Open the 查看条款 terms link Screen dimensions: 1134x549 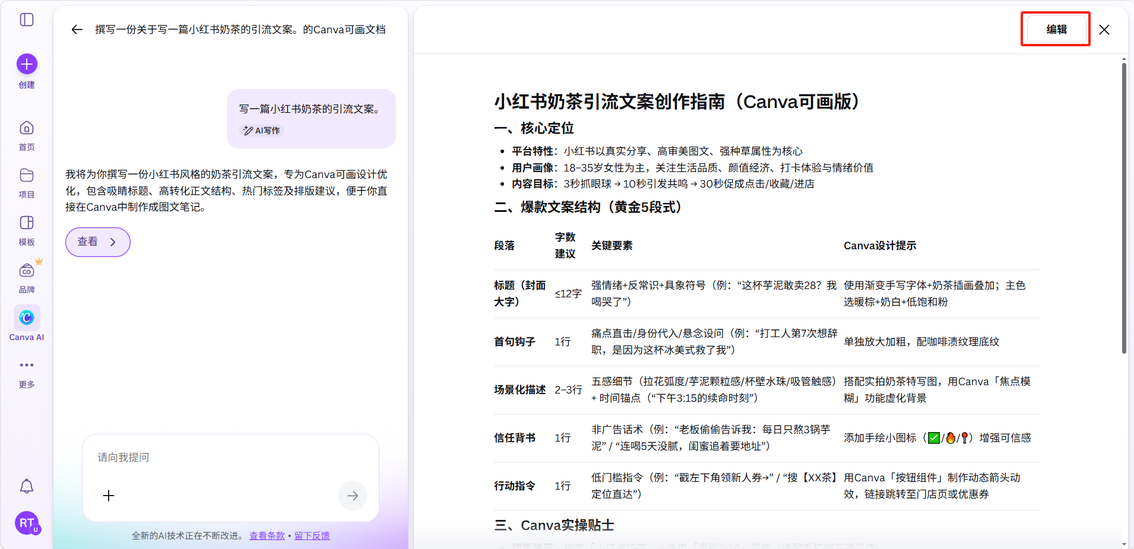tap(267, 536)
